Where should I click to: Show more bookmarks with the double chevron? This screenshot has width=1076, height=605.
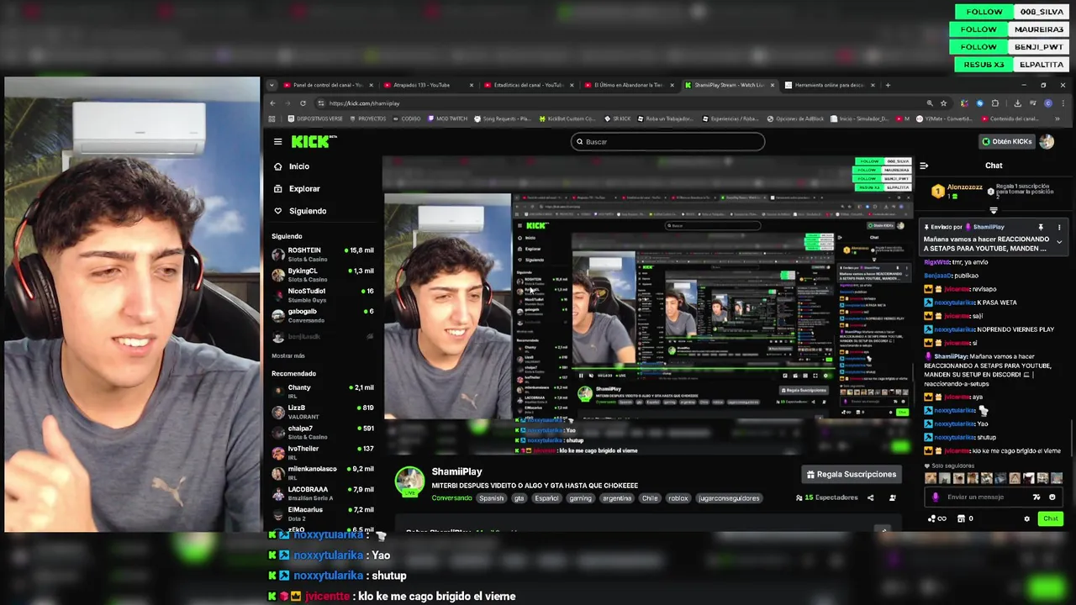1058,118
